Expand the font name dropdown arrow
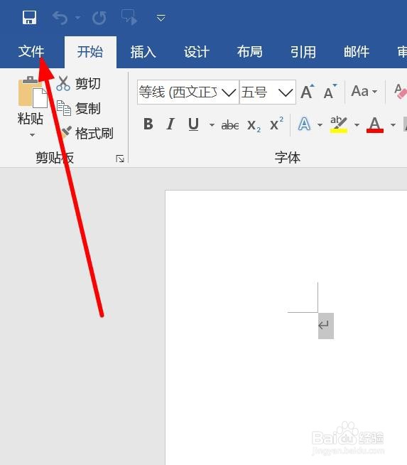 pyautogui.click(x=229, y=92)
